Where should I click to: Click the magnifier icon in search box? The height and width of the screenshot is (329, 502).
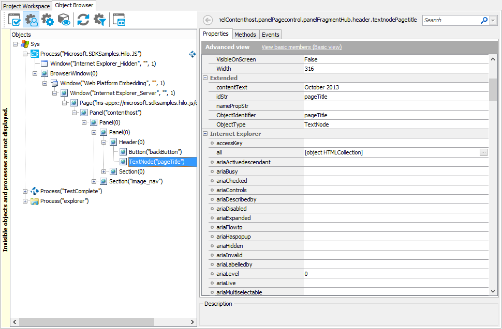click(484, 20)
